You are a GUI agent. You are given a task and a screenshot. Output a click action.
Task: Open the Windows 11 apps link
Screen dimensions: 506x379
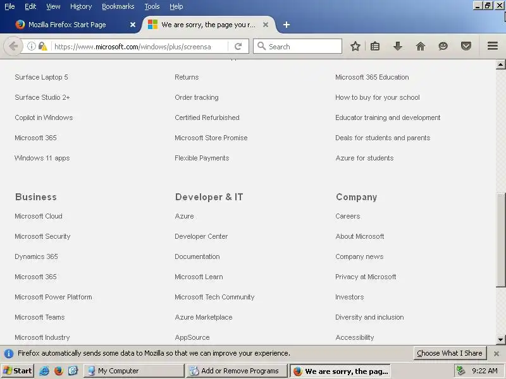pos(42,158)
